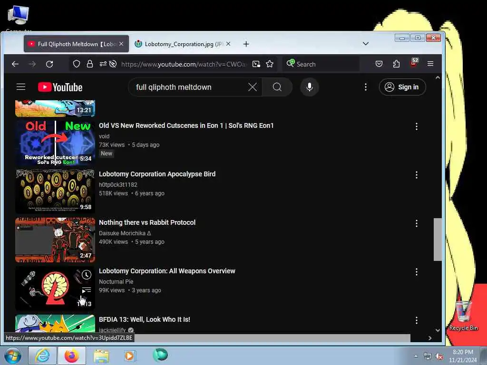
Task: Click the YouTube address bar URL
Action: pyautogui.click(x=183, y=64)
